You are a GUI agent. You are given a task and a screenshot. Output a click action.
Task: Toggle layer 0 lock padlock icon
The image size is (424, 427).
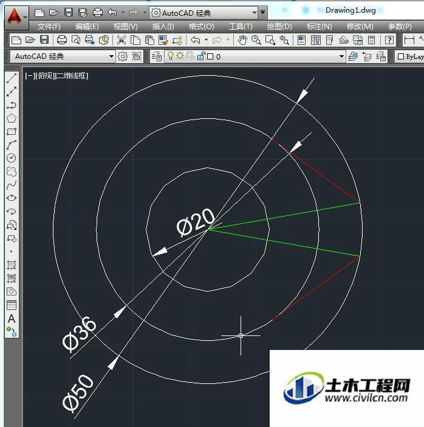(x=201, y=56)
